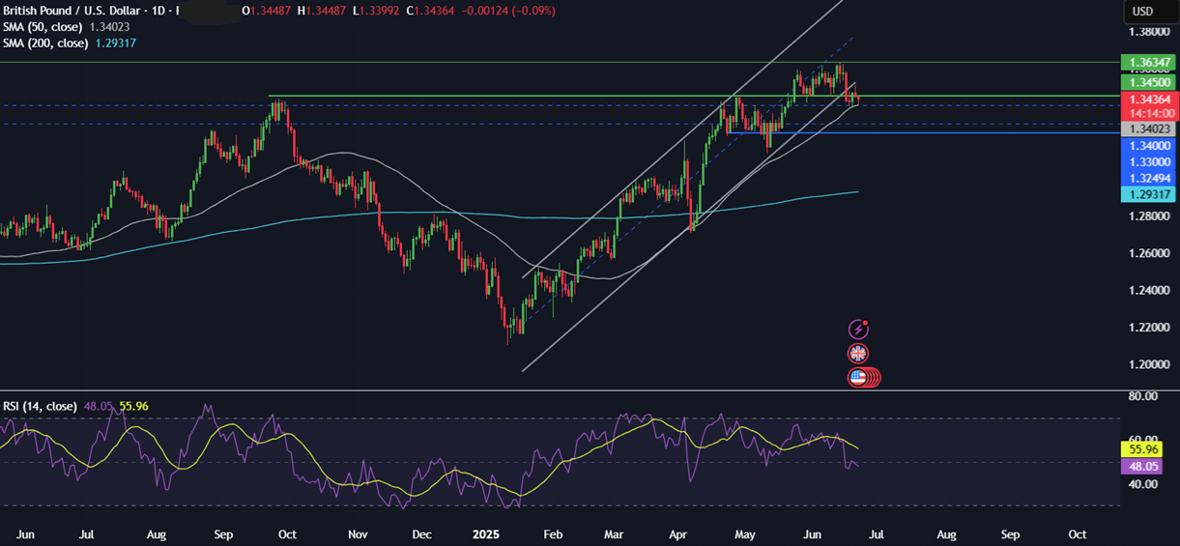Click the 1.29317 value beside SMA 200 legend
Viewport: 1180px width, 546px height.
click(116, 43)
